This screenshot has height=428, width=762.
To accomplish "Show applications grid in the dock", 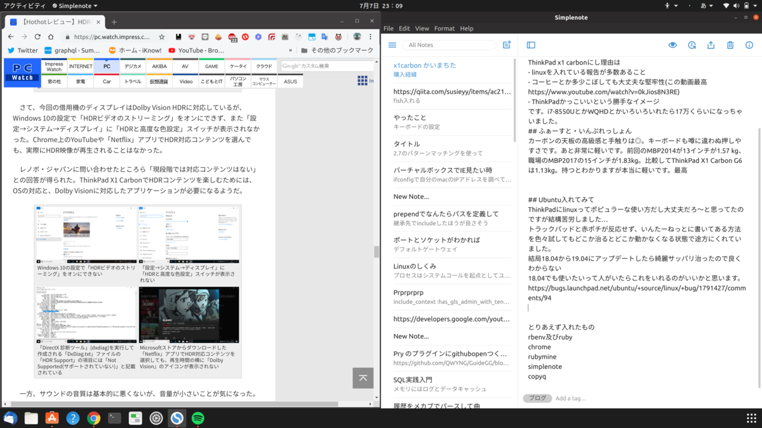I will [751, 418].
